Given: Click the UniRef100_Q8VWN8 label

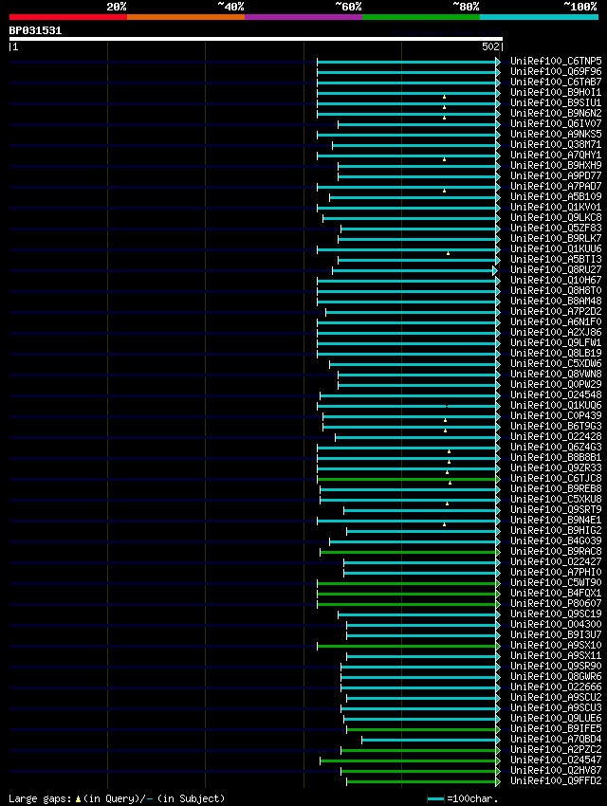Looking at the screenshot, I should [x=556, y=375].
